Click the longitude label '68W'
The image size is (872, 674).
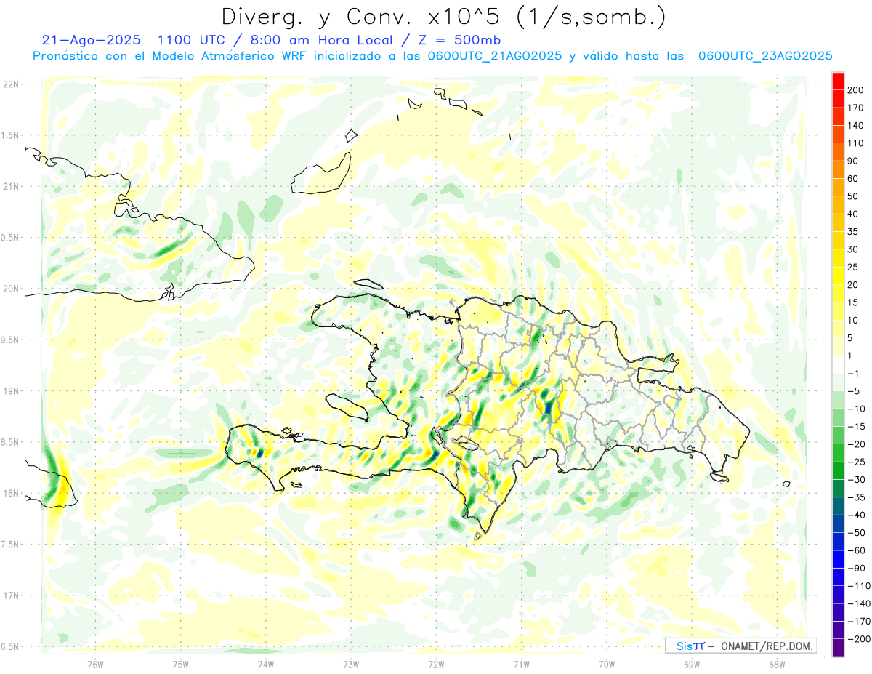point(777,665)
